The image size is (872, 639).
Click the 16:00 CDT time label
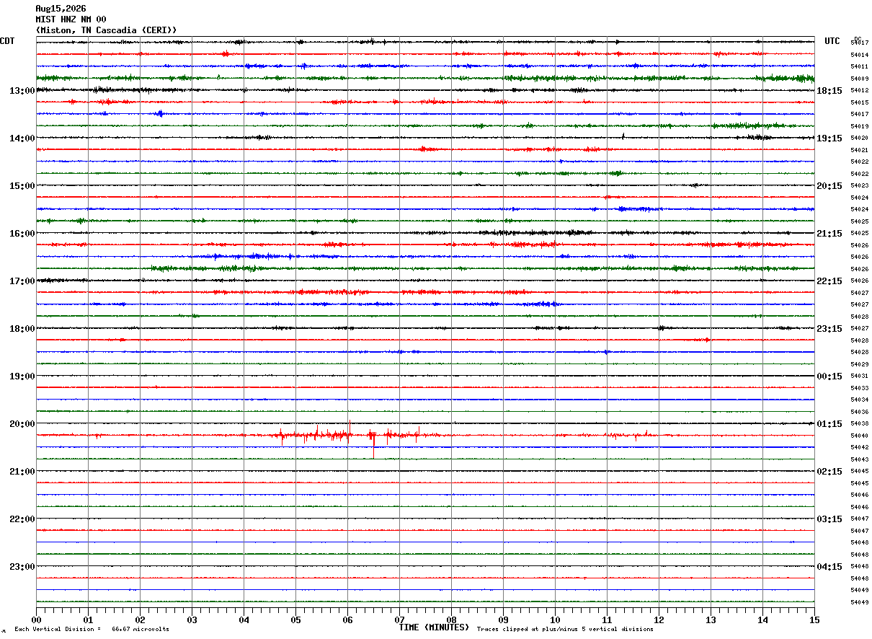point(22,234)
